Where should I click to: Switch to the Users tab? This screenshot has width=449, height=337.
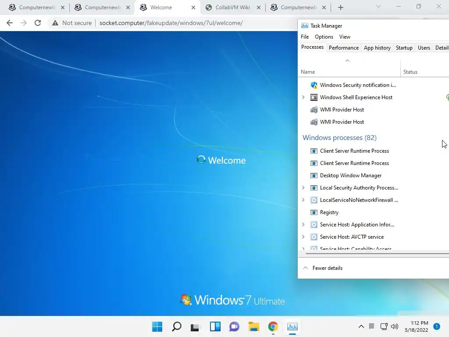pos(424,48)
